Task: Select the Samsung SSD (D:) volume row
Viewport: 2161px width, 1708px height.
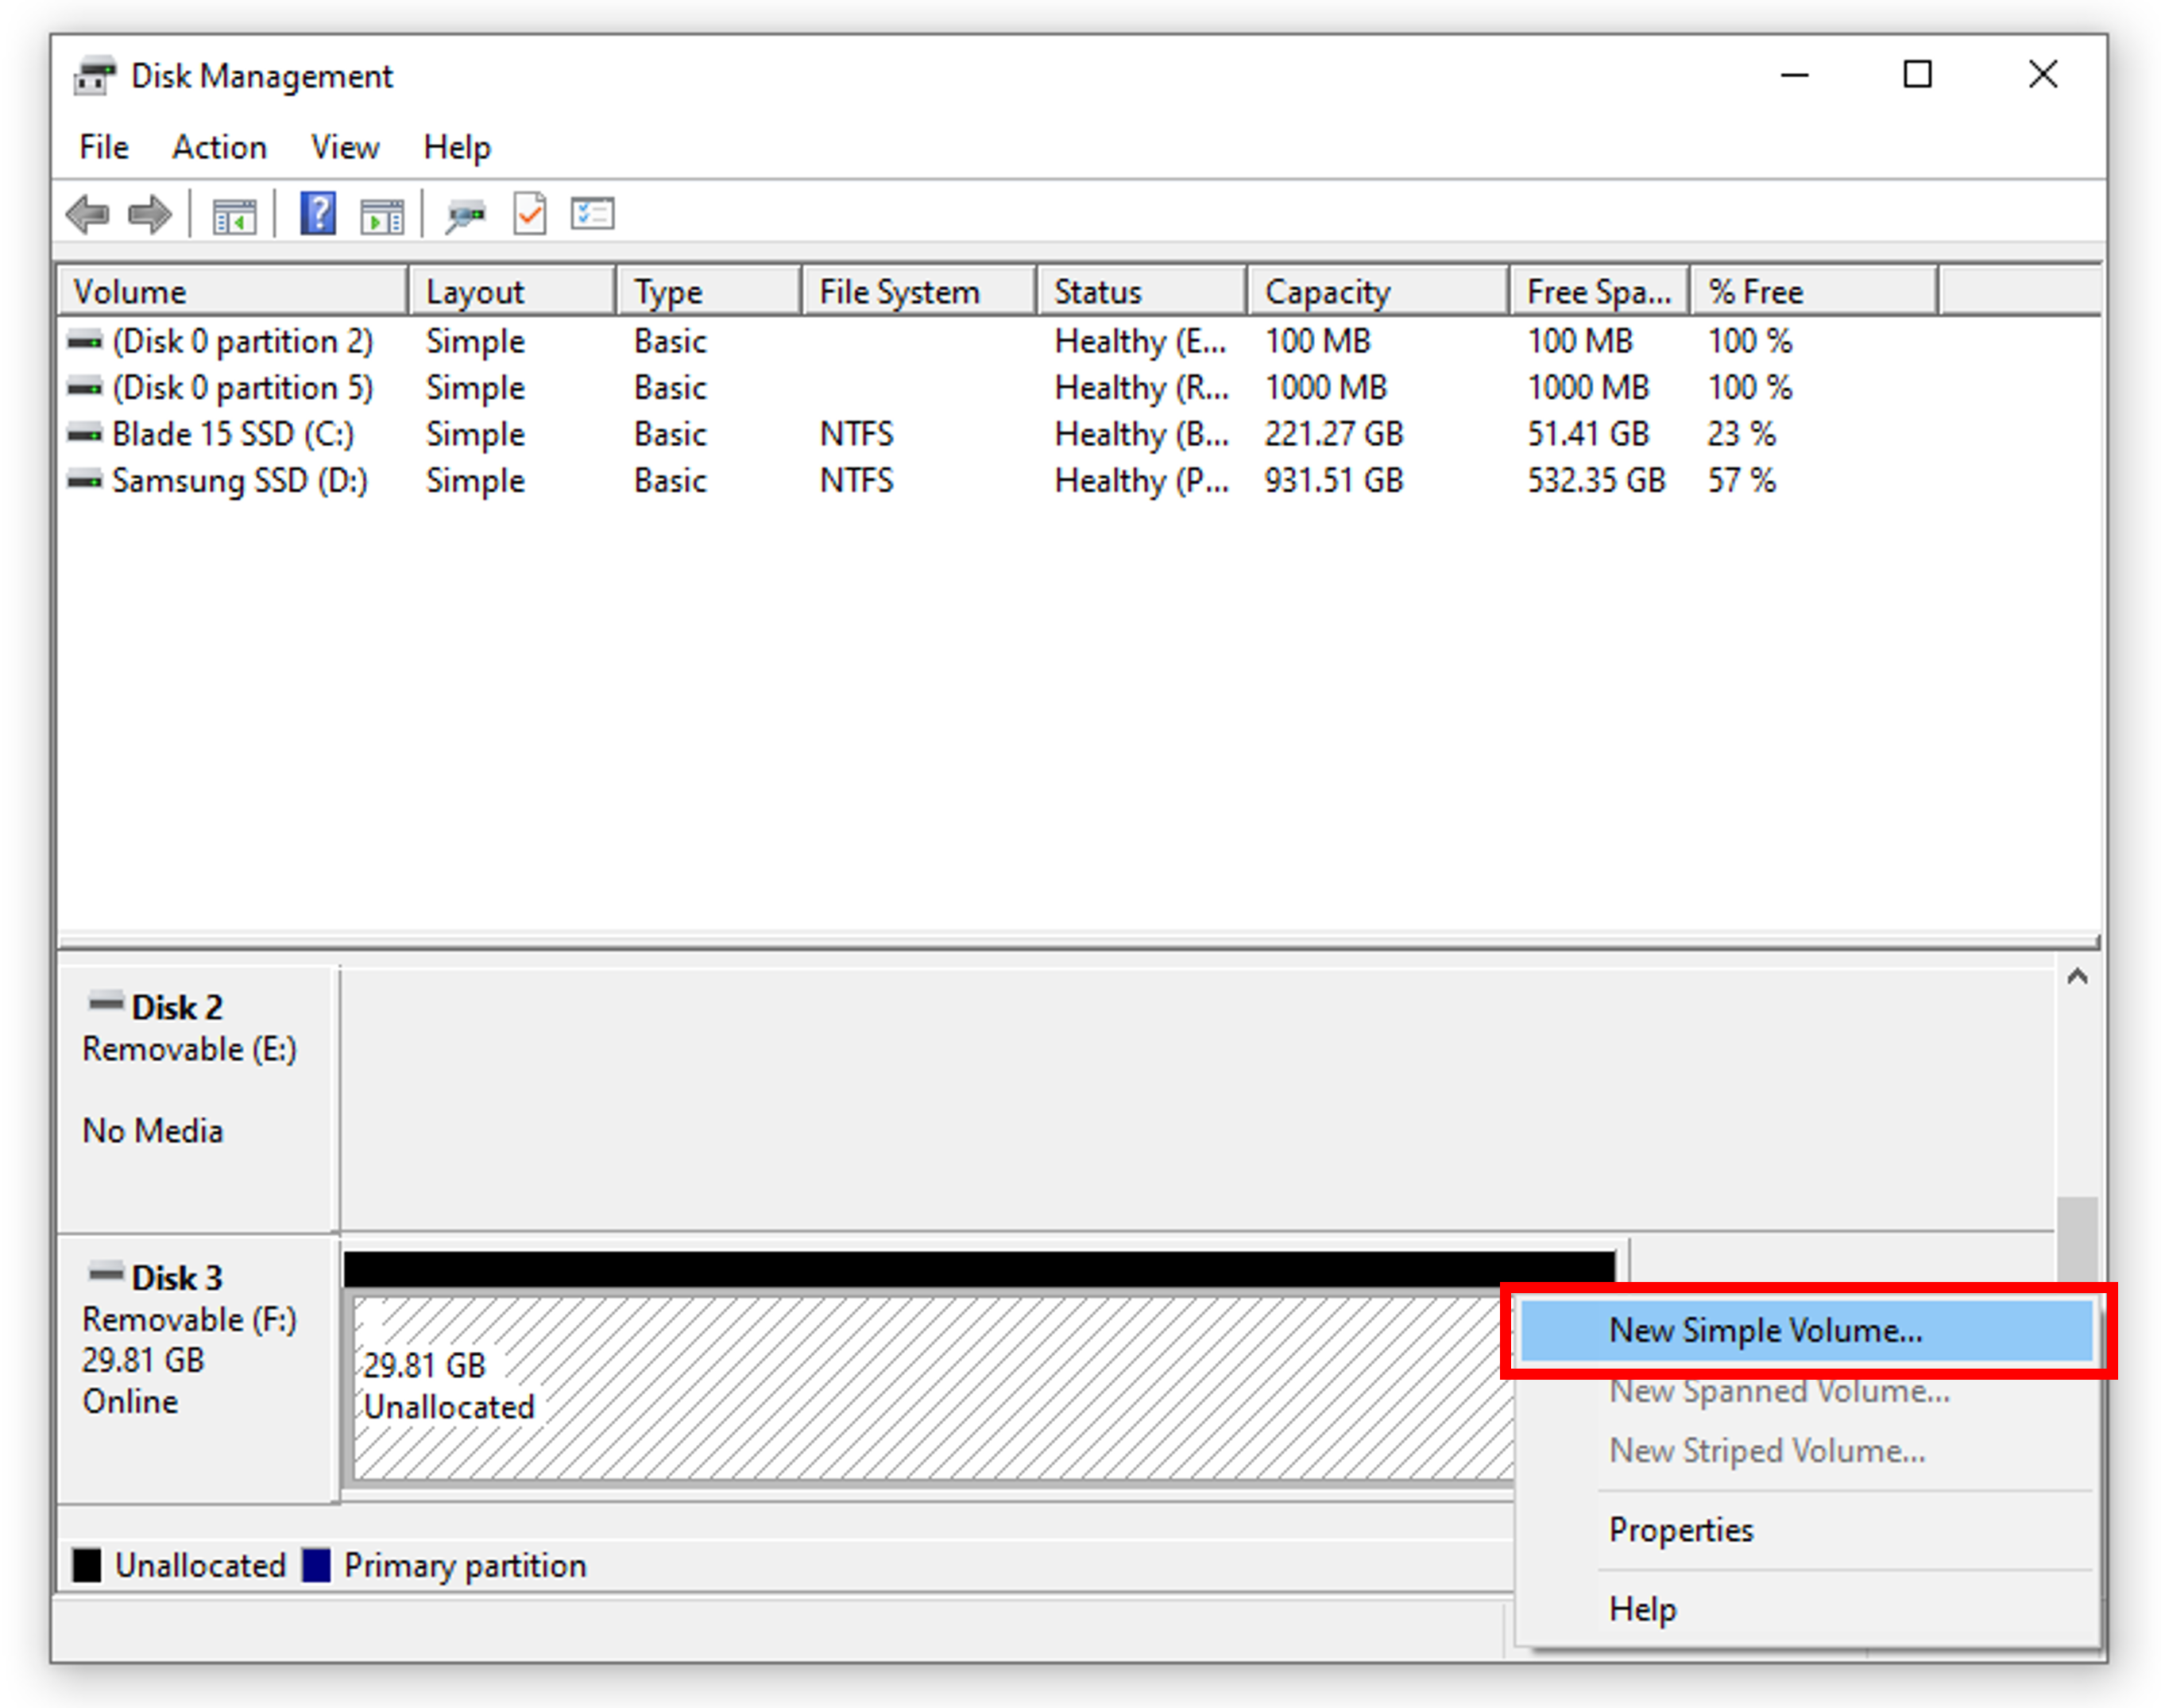Action: 239,481
